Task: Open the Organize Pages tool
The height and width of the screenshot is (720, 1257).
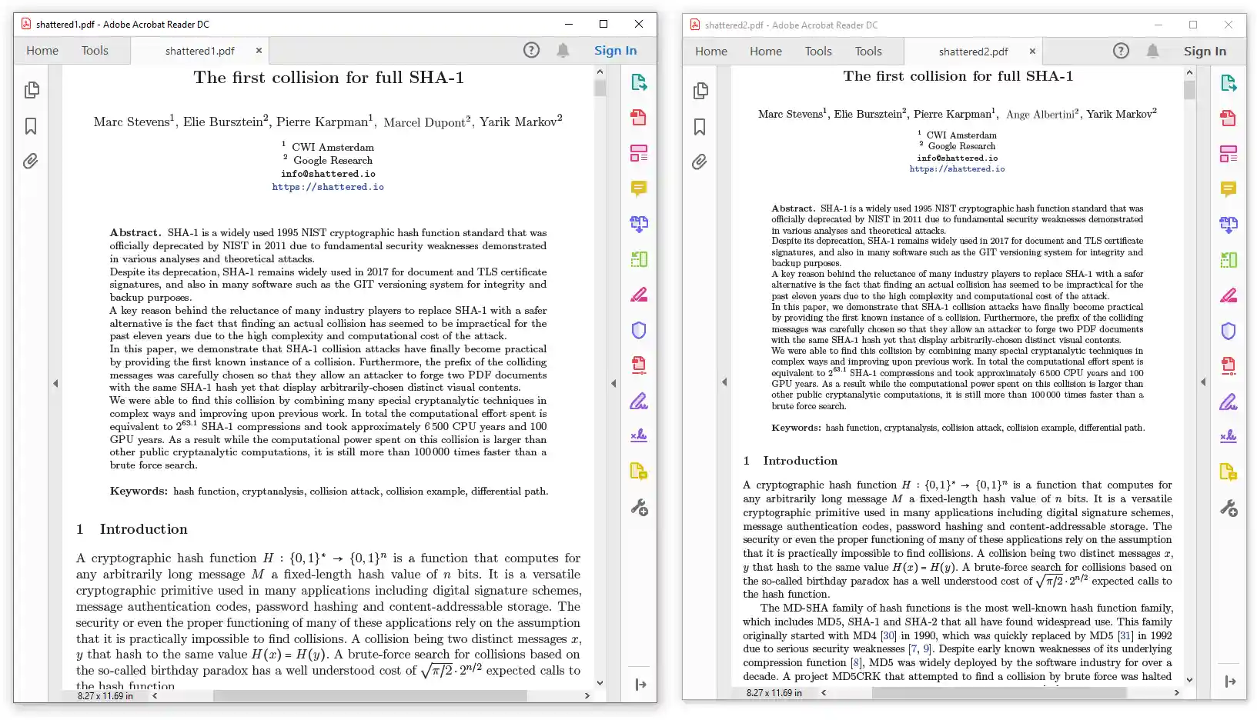Action: [638, 259]
